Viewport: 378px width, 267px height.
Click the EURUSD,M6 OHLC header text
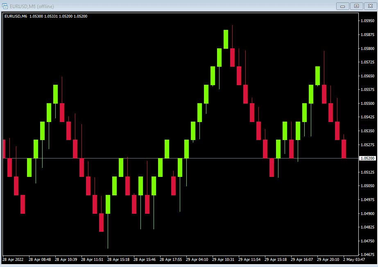coord(46,16)
